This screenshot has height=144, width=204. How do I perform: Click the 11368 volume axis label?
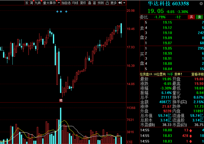pos(131,108)
